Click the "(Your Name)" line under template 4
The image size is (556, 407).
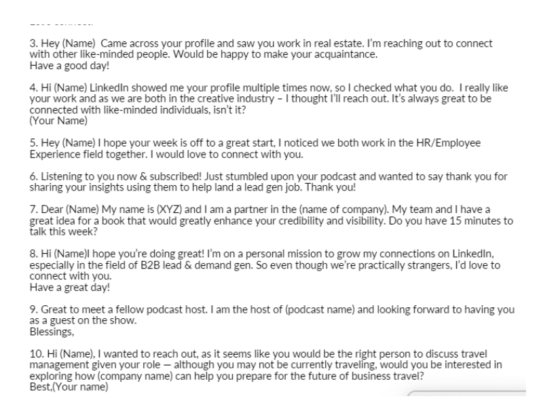(x=58, y=121)
